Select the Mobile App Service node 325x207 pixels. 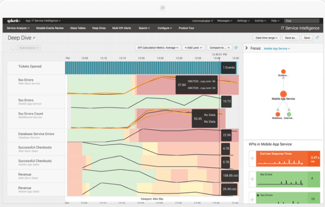[x=283, y=94]
